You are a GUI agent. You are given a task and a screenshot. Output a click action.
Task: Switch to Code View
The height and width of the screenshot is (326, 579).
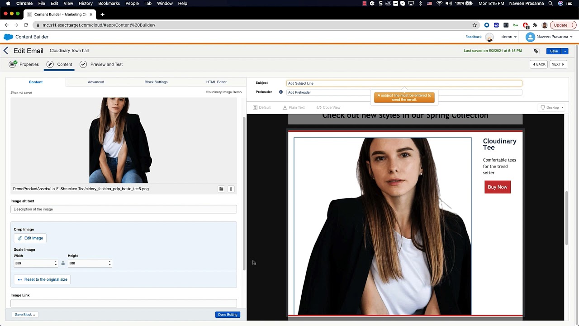(328, 107)
